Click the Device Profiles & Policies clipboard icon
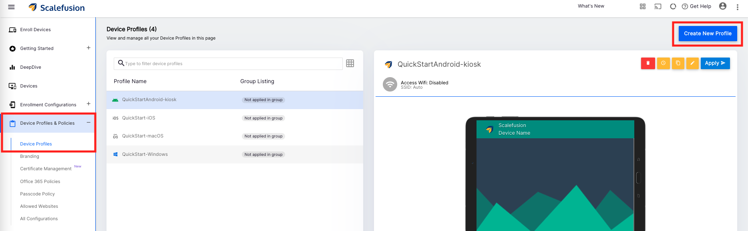The height and width of the screenshot is (231, 748). 12,123
